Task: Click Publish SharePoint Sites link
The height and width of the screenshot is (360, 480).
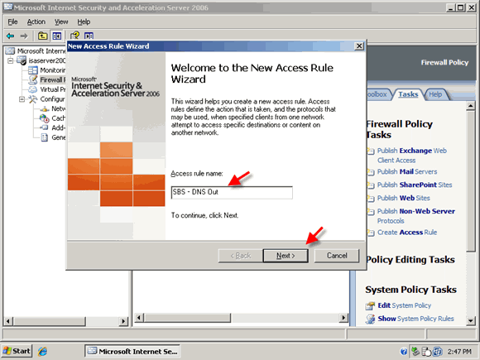Action: coord(415,185)
